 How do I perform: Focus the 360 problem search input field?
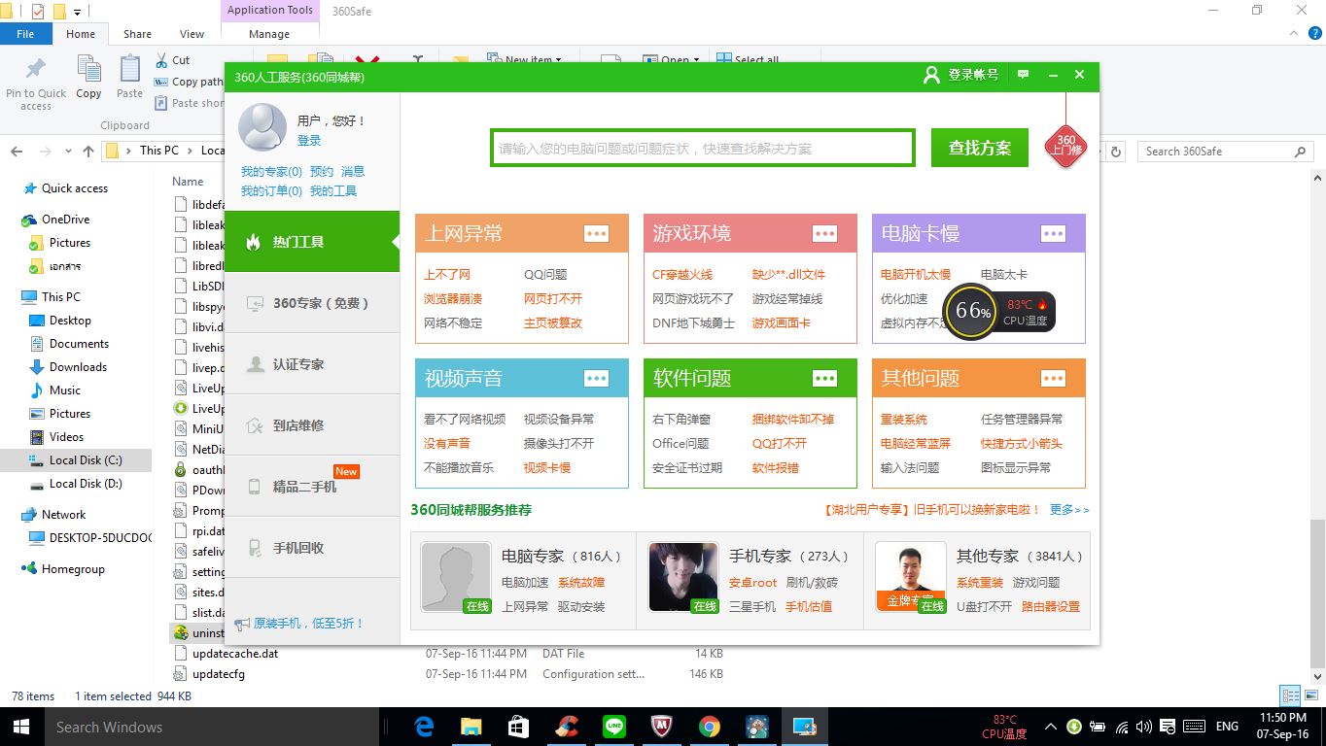(702, 148)
